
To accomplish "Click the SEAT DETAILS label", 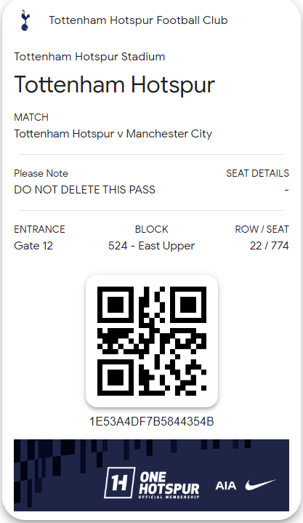I will tap(257, 173).
